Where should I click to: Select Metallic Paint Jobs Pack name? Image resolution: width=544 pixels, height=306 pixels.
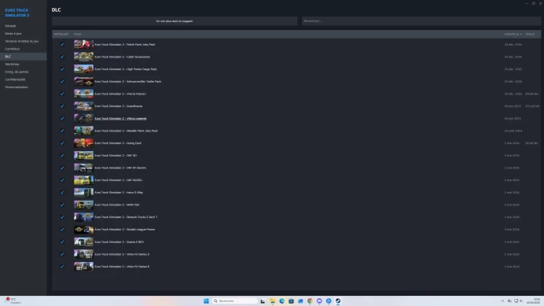pyautogui.click(x=127, y=131)
